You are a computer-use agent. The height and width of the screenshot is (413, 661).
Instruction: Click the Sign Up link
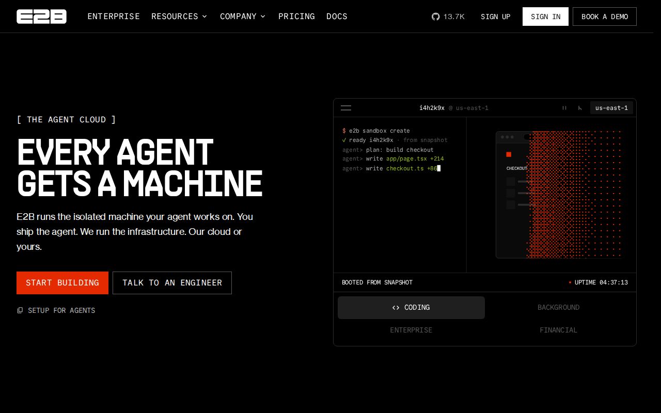coord(496,17)
